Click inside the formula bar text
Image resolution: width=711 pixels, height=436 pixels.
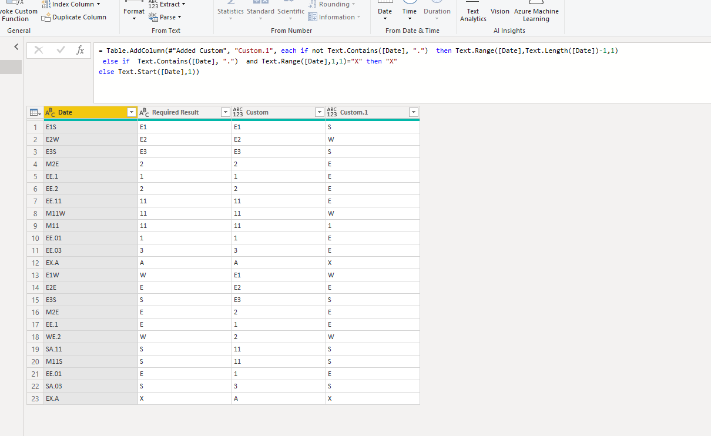pos(402,74)
